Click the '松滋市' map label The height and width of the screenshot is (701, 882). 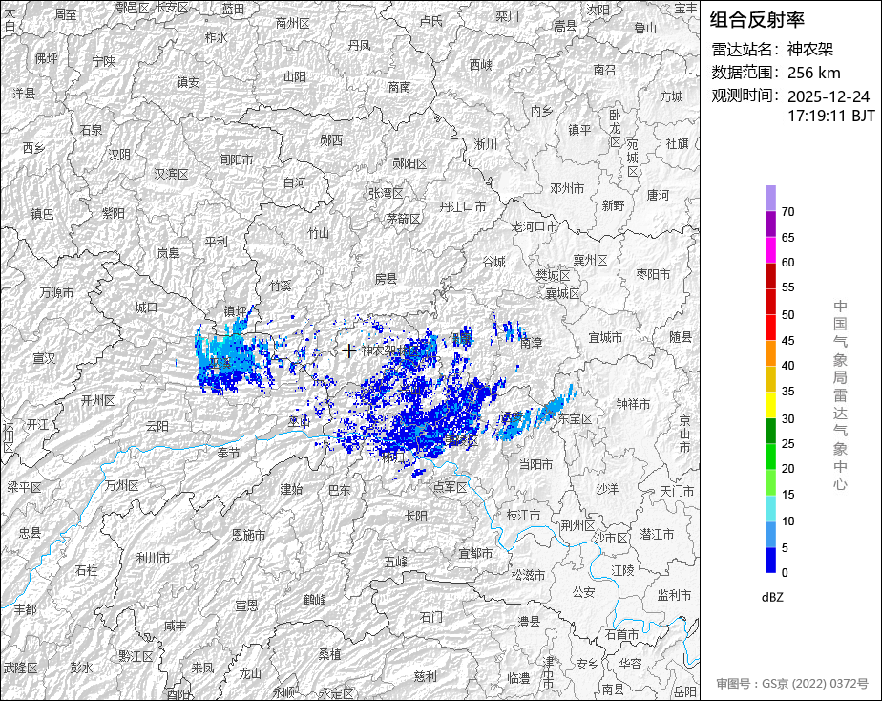click(528, 575)
